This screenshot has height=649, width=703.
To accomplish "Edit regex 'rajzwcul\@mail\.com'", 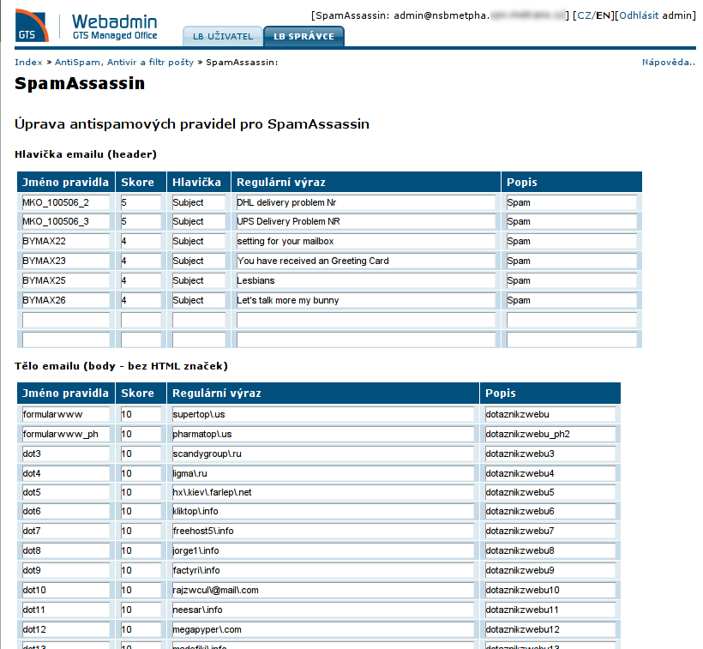I will click(323, 590).
